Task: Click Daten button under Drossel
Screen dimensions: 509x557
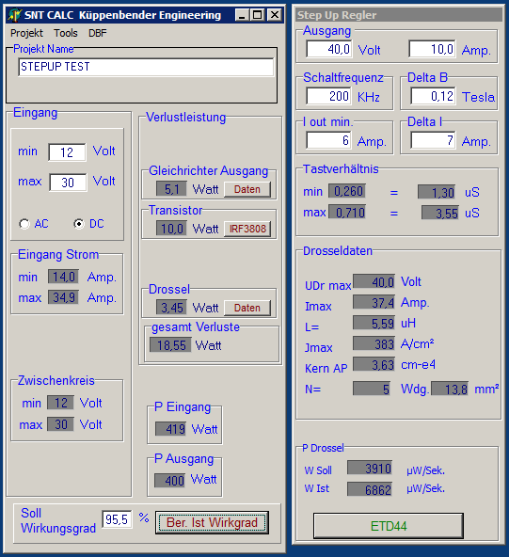Action: tap(247, 308)
